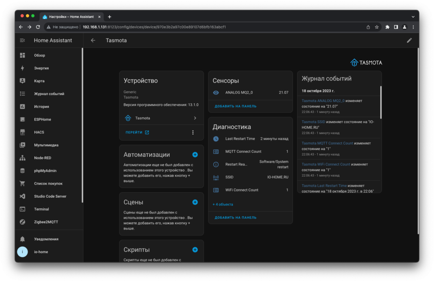Toggle the browser side panel
Viewport: 434px width, 282px height.
396,27
